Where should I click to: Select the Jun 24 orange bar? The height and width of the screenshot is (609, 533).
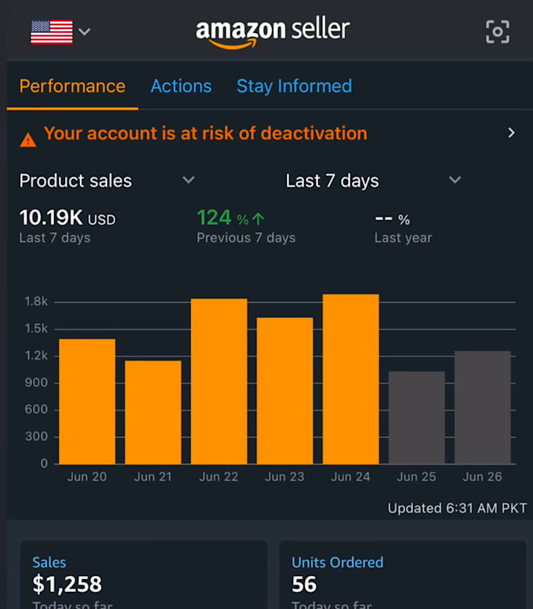[350, 379]
